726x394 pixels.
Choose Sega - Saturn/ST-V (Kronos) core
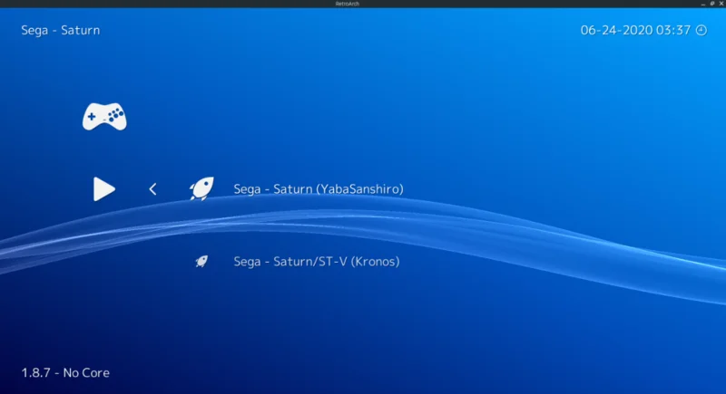[x=316, y=262]
